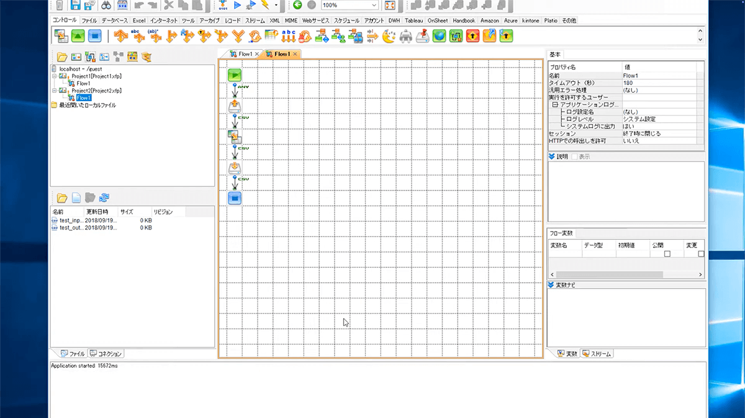The width and height of the screenshot is (745, 418).
Task: Click the refresh icon in the file pane
Action: tap(105, 198)
